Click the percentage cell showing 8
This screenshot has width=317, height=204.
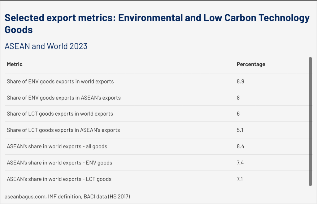[238, 98]
